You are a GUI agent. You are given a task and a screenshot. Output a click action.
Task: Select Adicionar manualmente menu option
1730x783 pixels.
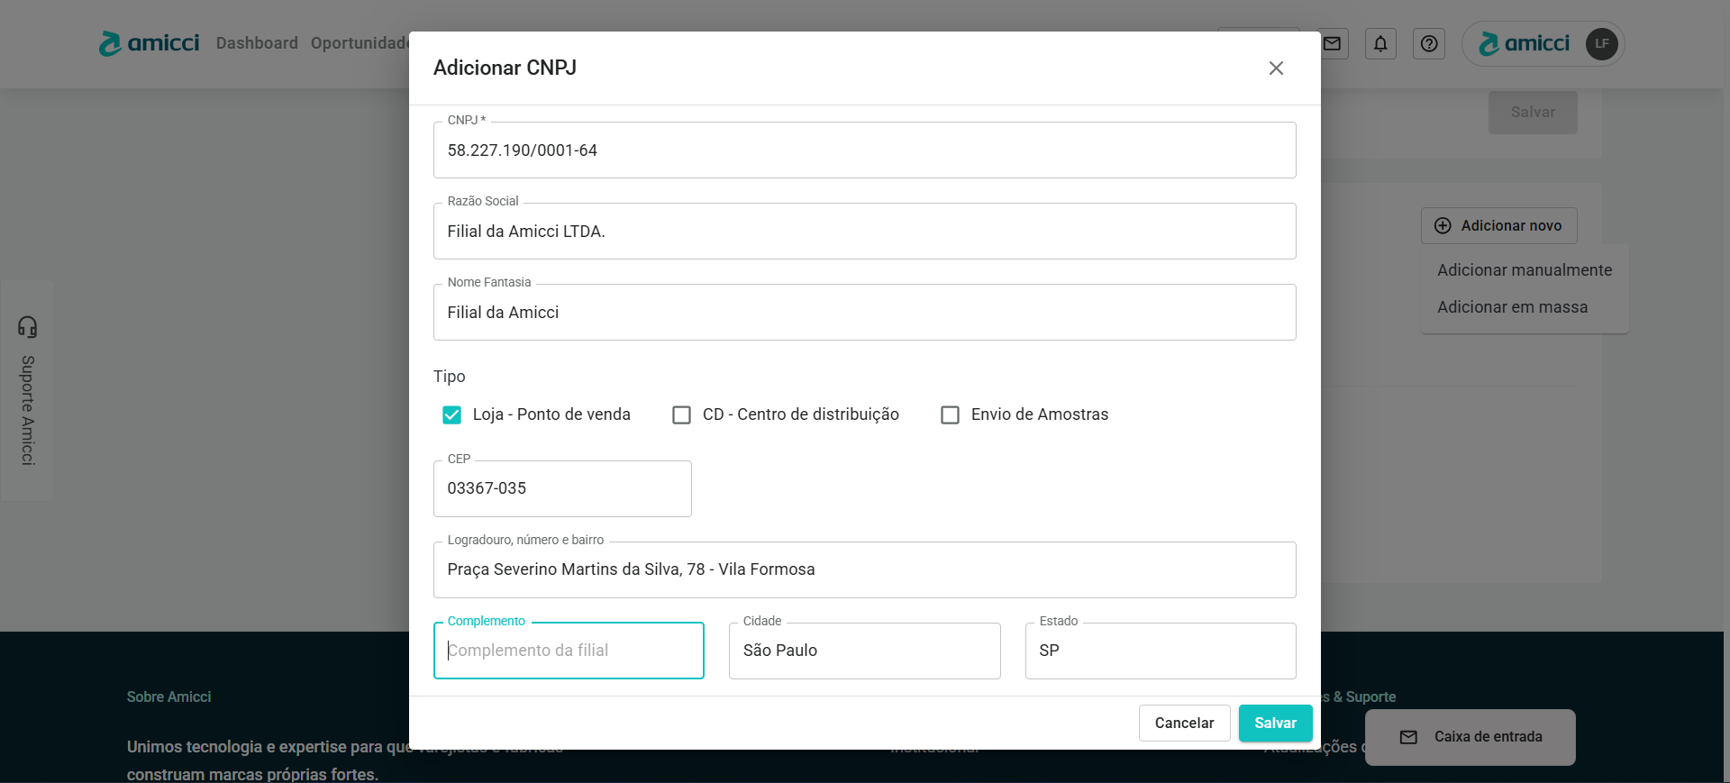[x=1525, y=270]
